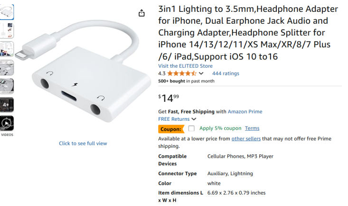Expand the rating breakdown chevron
Image resolution: width=348 pixels, height=206 pixels.
click(x=201, y=74)
